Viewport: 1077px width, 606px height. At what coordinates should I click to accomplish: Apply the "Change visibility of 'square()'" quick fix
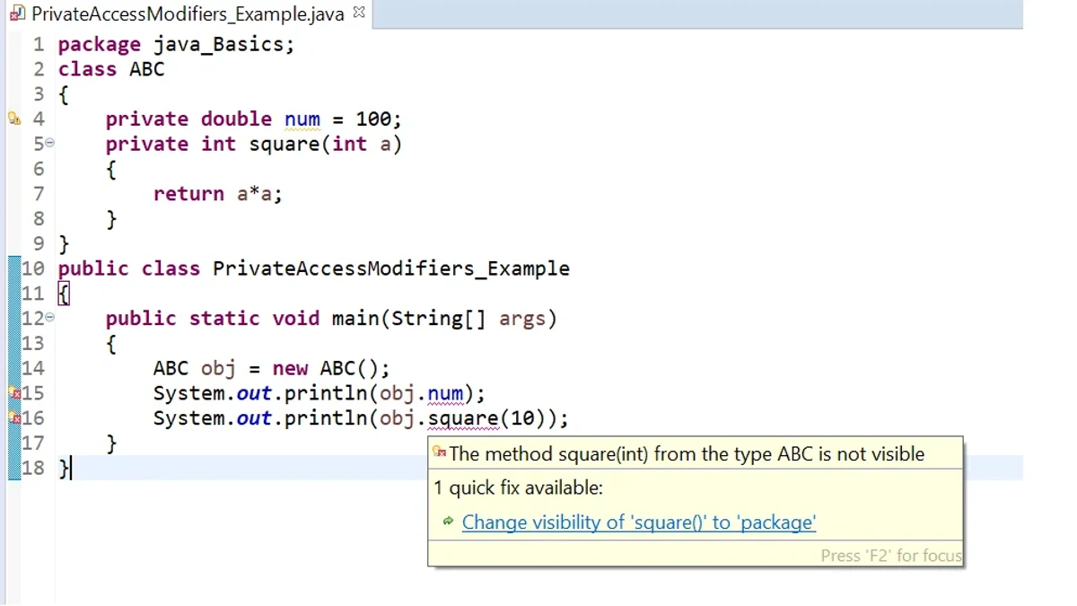coord(638,523)
